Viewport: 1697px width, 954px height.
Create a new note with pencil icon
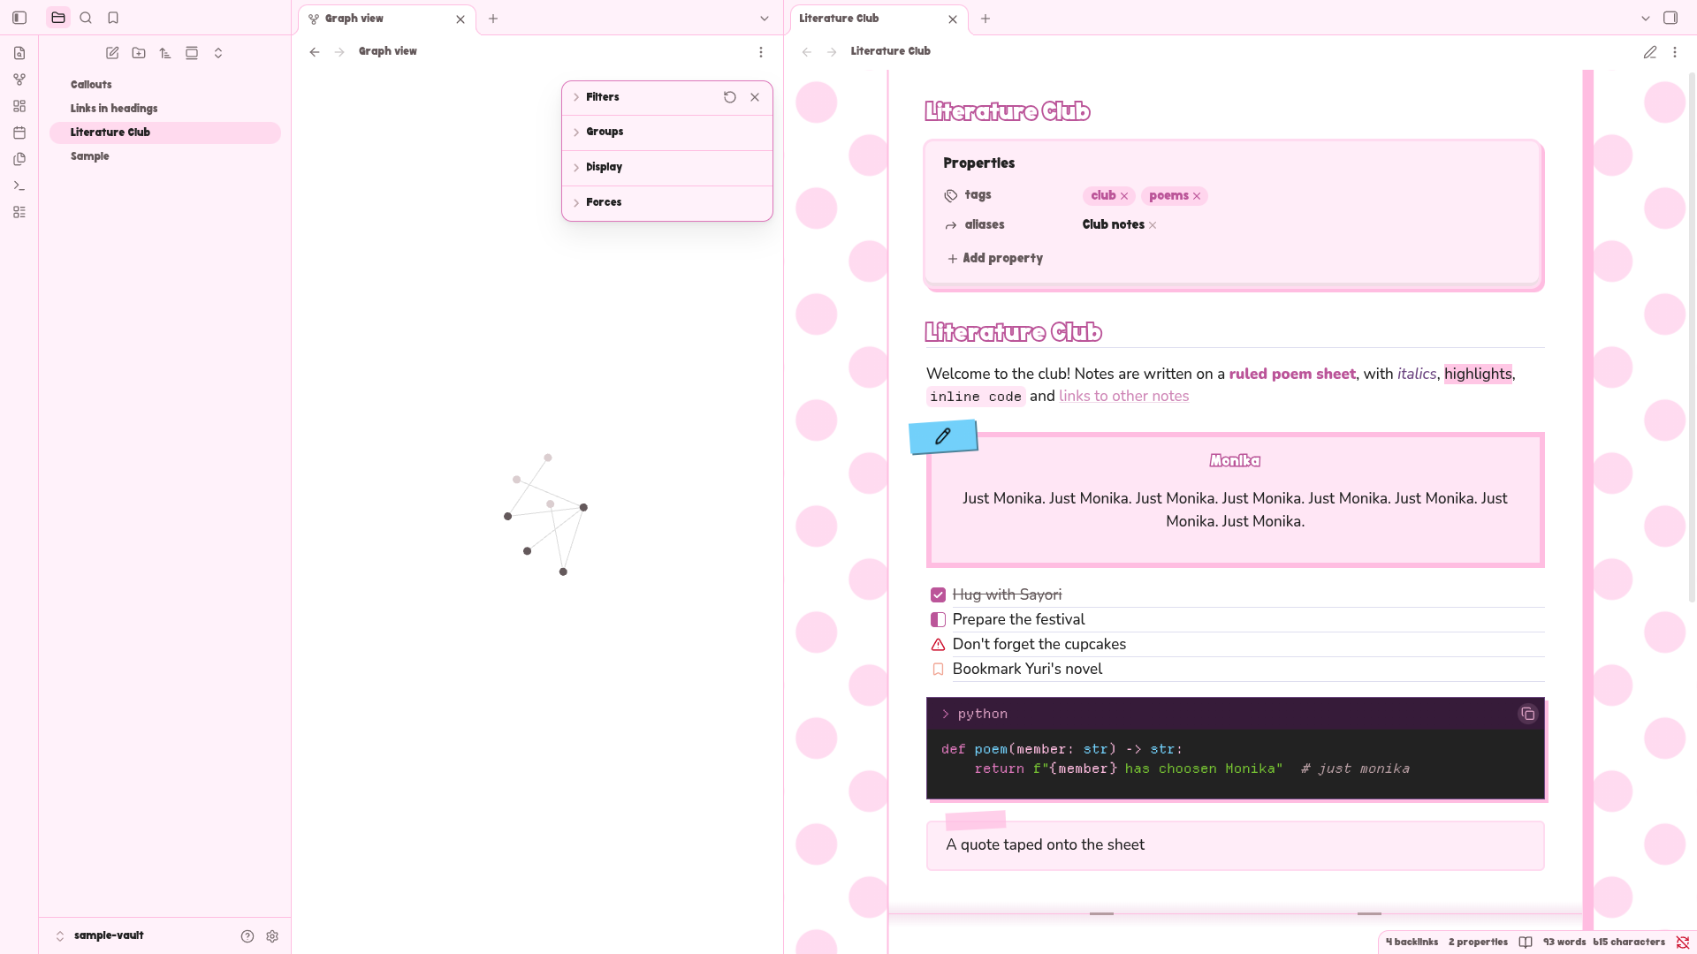click(x=112, y=53)
